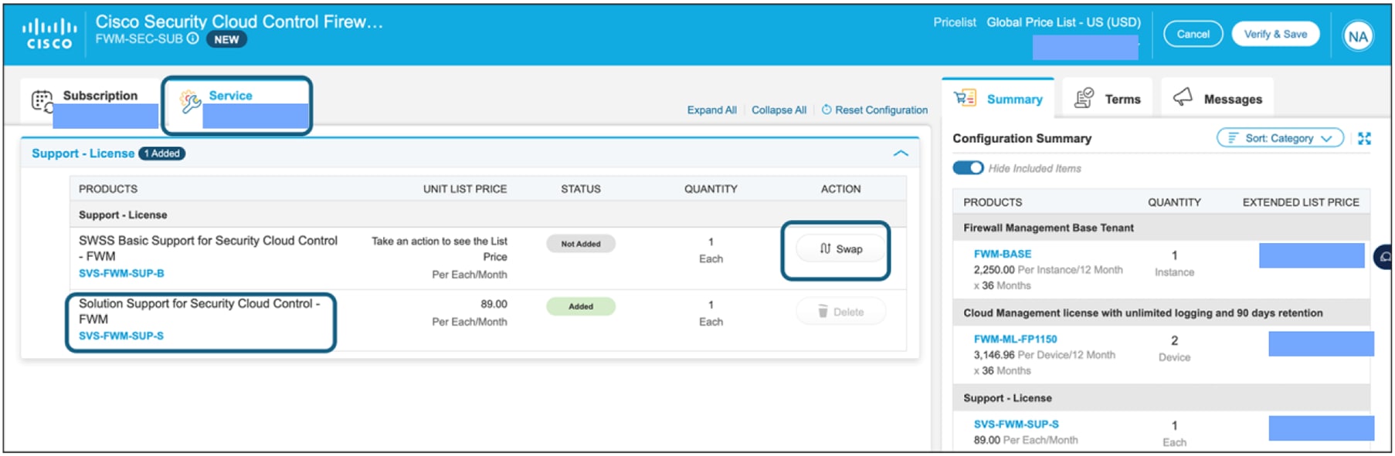The height and width of the screenshot is (456, 1395).
Task: Click the Pricelist label in header
Action: coord(954,22)
